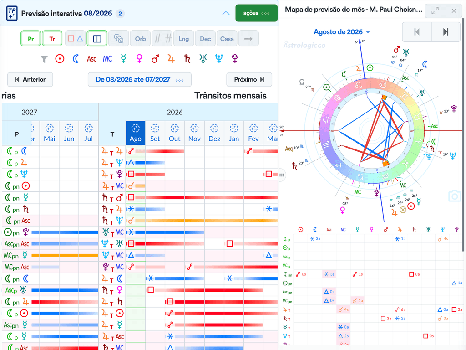Click the camera snapshot icon

(454, 196)
